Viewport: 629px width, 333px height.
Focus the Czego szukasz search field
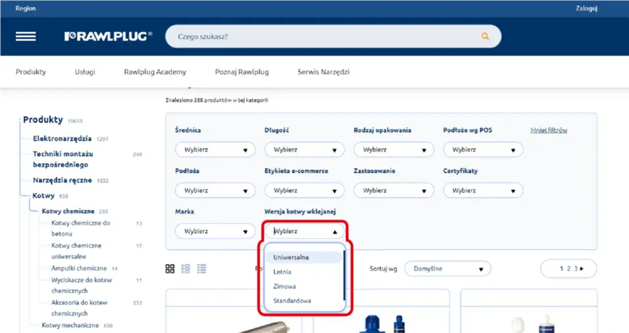(x=324, y=36)
